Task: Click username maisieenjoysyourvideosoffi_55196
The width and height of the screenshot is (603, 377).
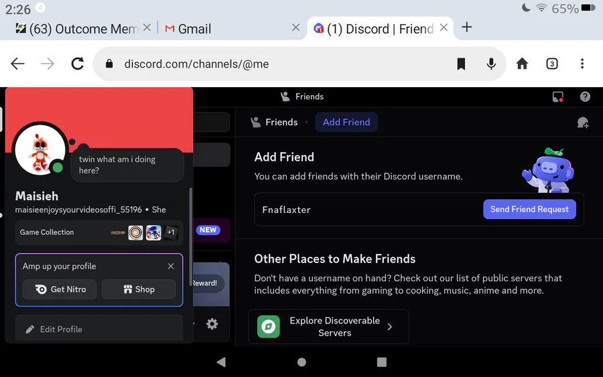Action: click(x=78, y=210)
